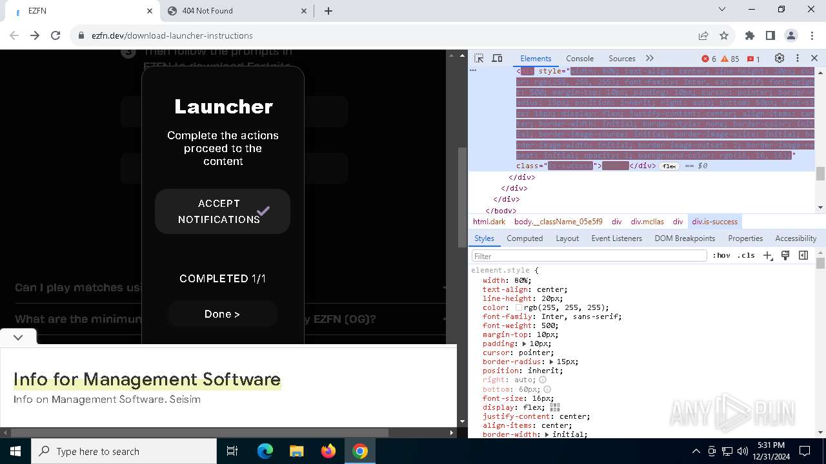Screen dimensions: 826x464
Task: Activate the inspect element picker icon
Action: [479, 58]
